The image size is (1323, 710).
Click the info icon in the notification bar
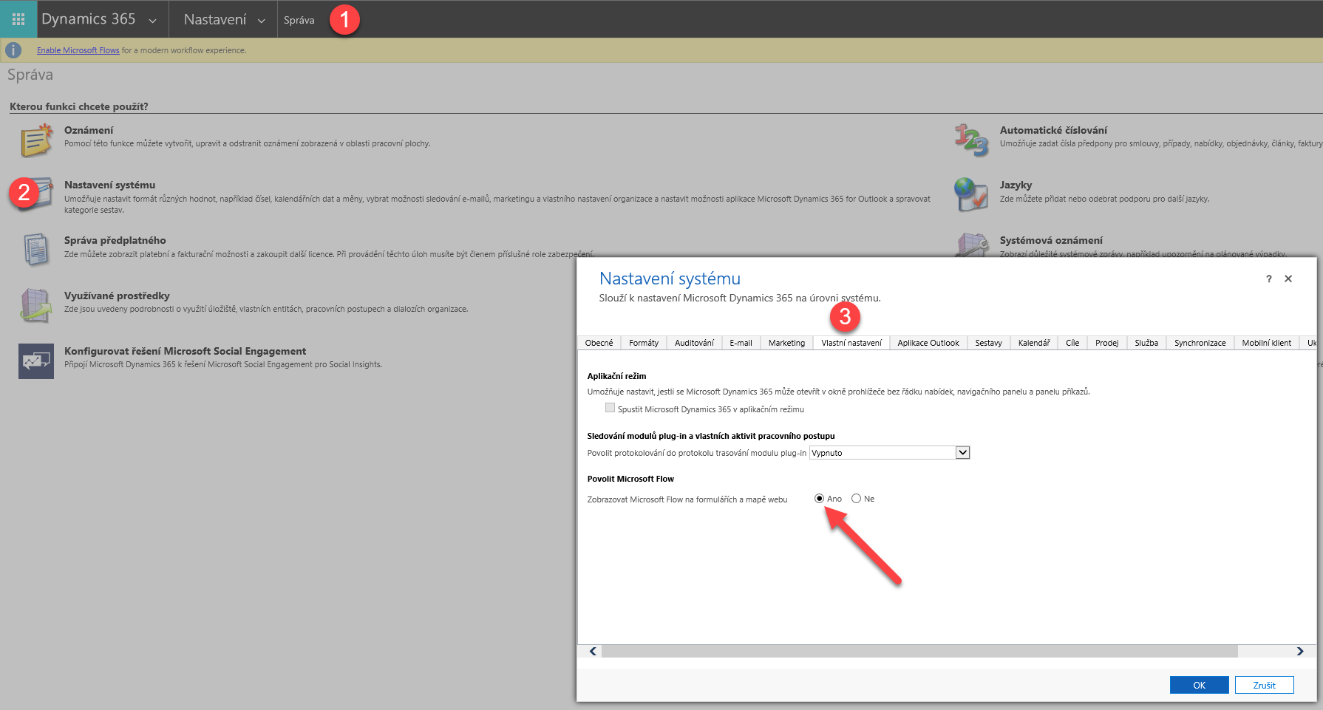13,50
